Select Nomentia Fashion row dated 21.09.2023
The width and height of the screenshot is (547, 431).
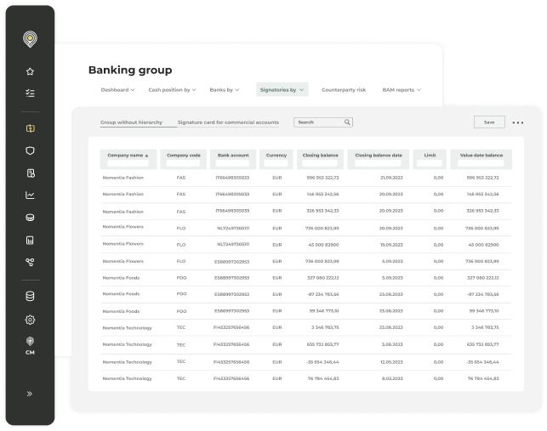coord(306,178)
